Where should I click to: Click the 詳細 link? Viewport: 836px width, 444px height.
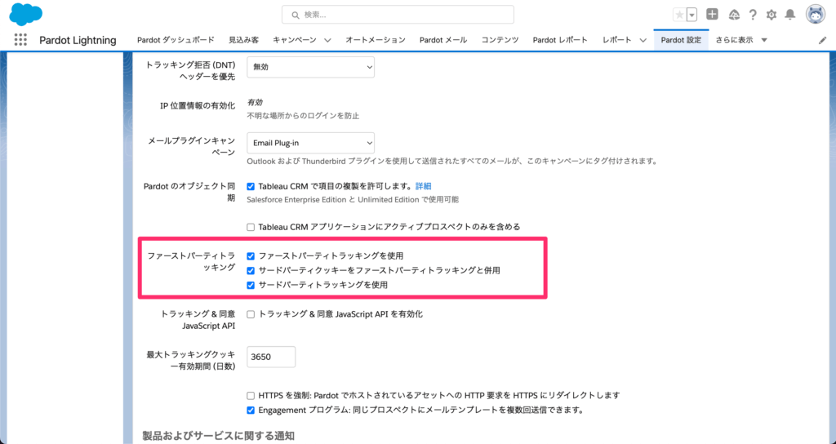pos(424,186)
